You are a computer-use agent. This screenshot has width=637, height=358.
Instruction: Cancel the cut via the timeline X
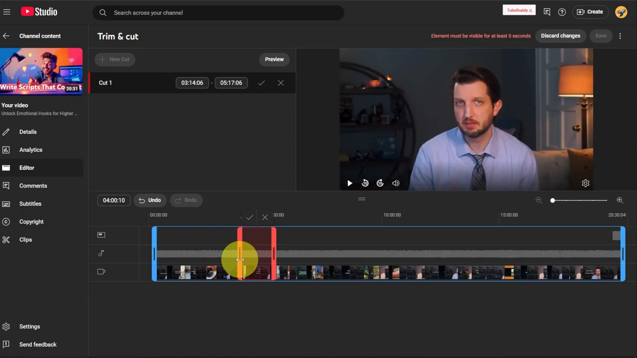coord(265,217)
